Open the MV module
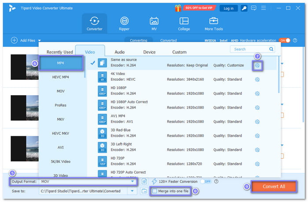This screenshot has height=202, width=308. (x=154, y=24)
